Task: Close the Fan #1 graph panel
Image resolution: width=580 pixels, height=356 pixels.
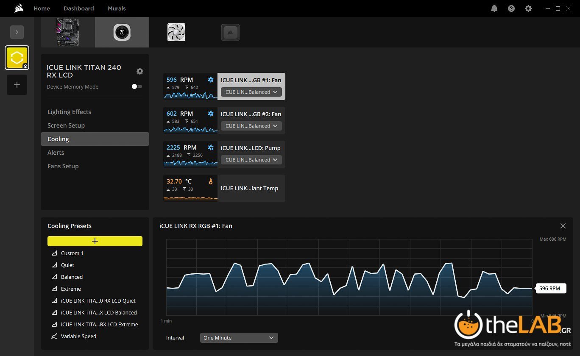Action: [x=563, y=226]
